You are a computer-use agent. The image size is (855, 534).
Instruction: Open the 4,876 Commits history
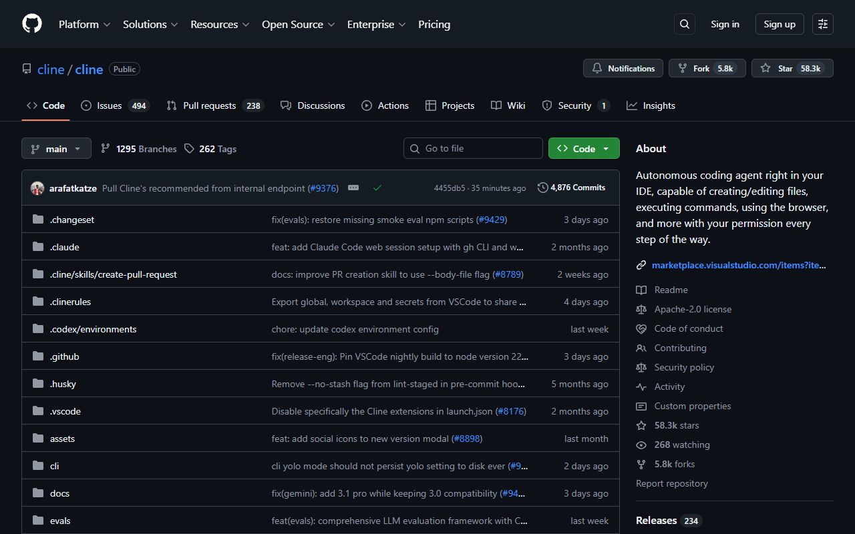[571, 188]
